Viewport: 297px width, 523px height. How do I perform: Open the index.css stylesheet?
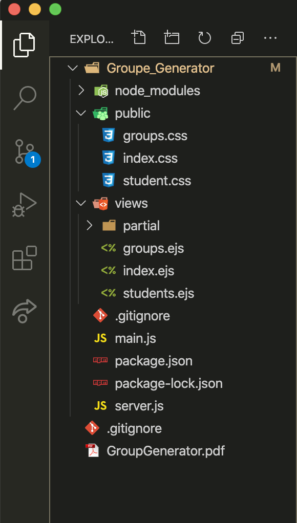coord(151,158)
